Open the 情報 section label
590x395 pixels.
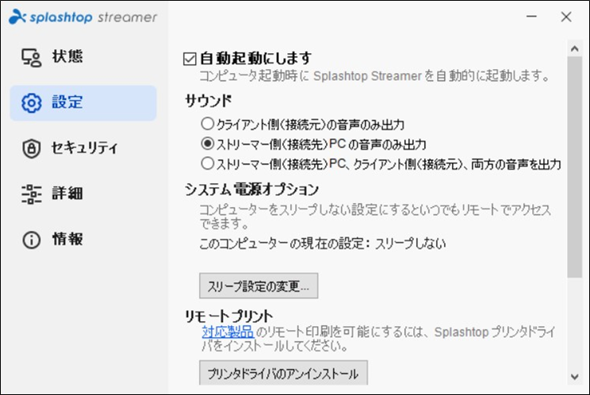click(67, 239)
